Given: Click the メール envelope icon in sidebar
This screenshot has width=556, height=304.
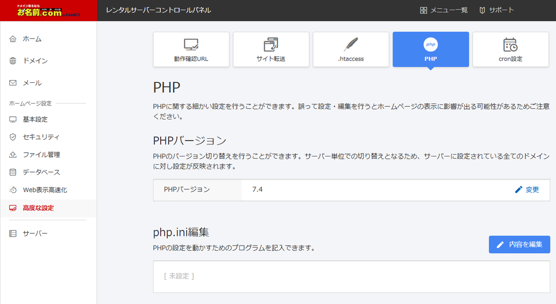Looking at the screenshot, I should tap(13, 83).
